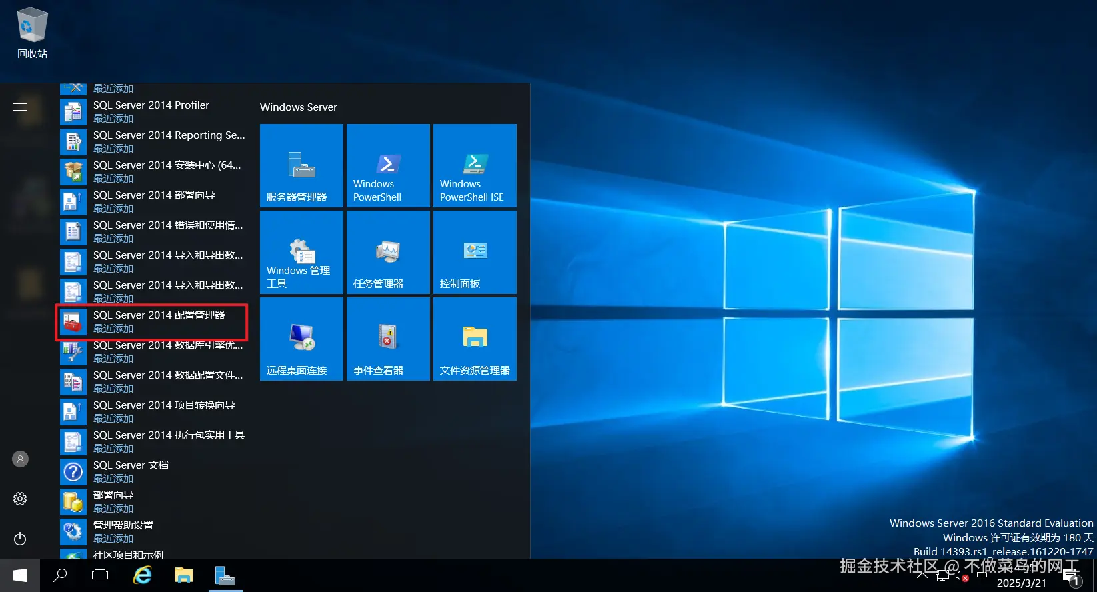The width and height of the screenshot is (1097, 592).
Task: Open 文件资源管理器 tile
Action: (475, 339)
